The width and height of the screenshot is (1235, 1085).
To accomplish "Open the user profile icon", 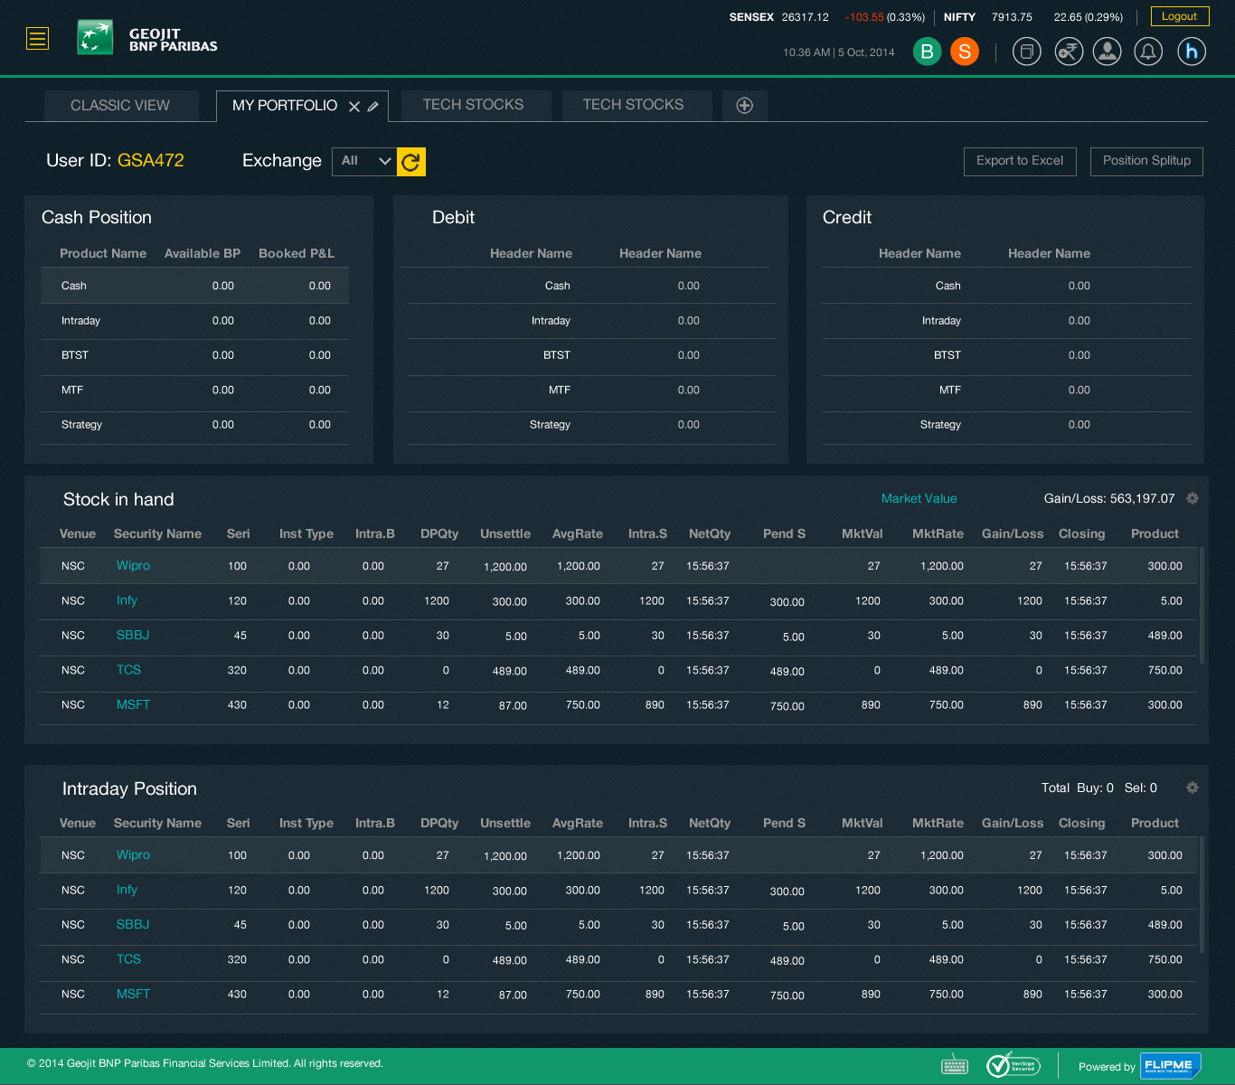I will click(1107, 52).
